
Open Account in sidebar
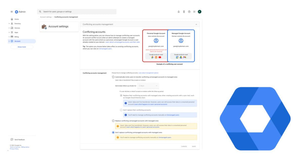[18, 41]
